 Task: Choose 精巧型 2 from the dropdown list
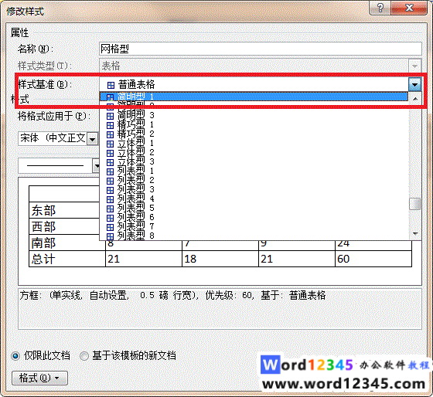coord(254,134)
